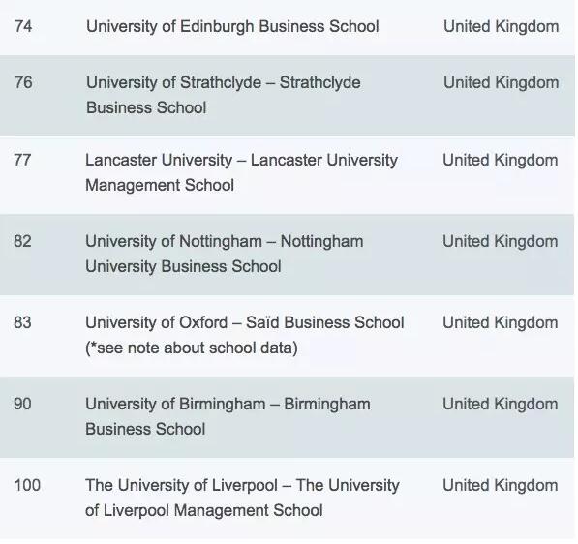Open University of Strathclyde Business School entry
This screenshot has height=544, width=578.
point(224,95)
